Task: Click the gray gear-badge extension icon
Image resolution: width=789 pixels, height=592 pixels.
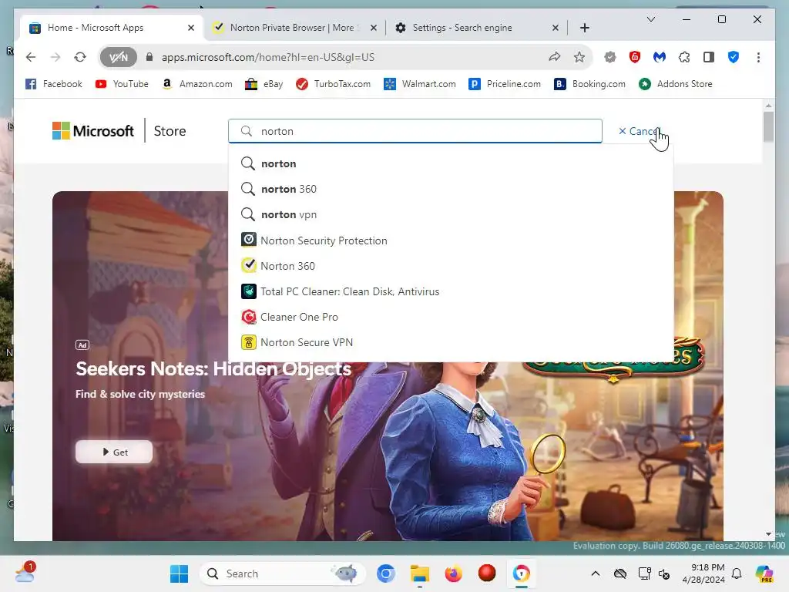Action: (610, 57)
